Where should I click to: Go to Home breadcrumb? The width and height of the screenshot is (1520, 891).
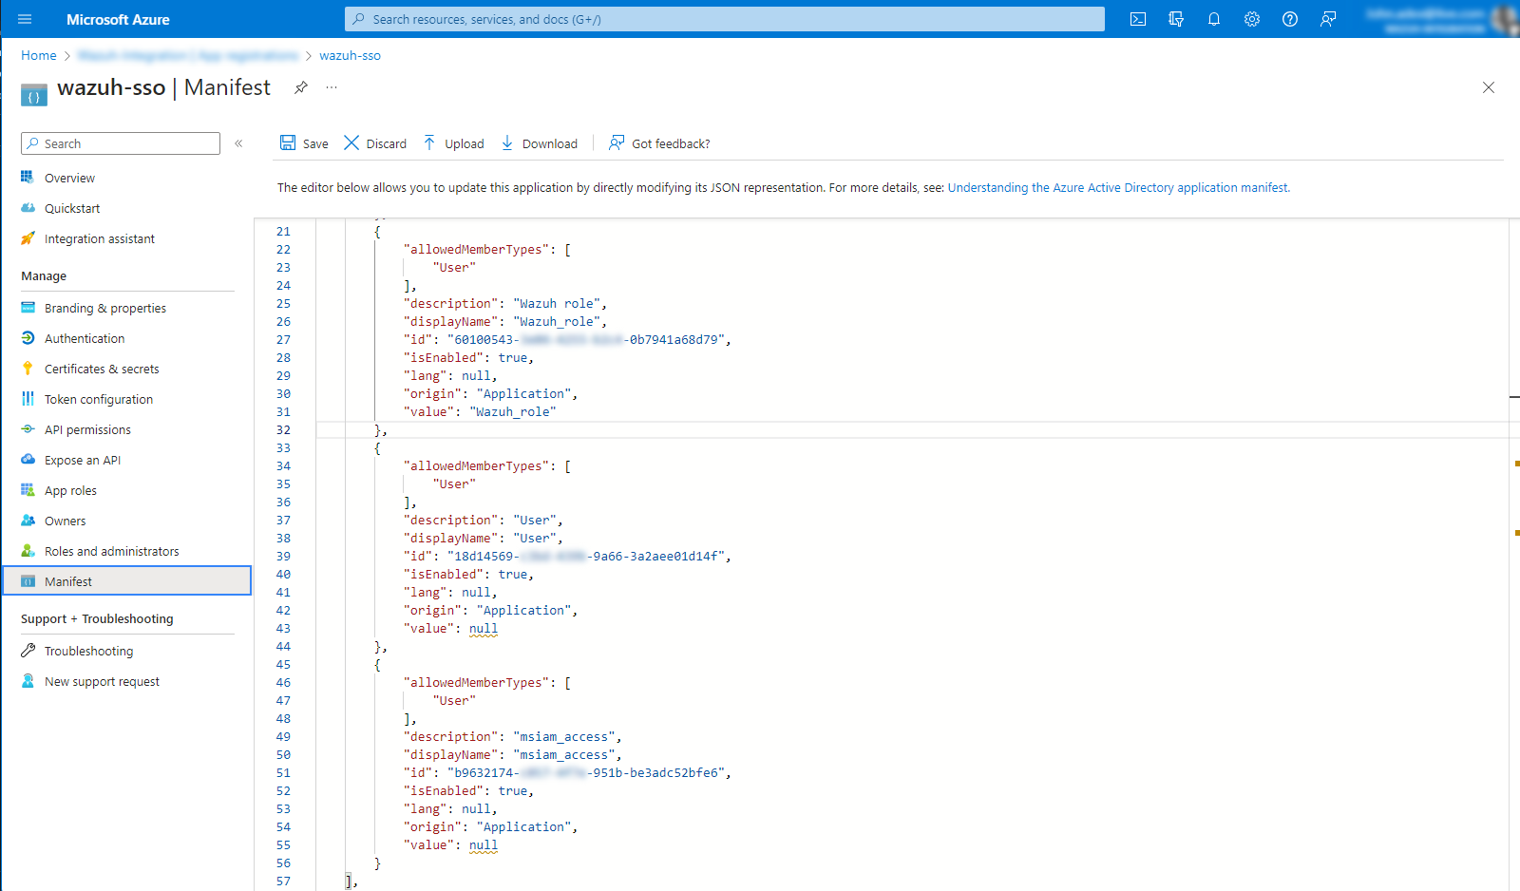tap(39, 55)
